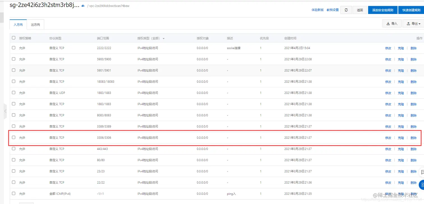Click 修改 for the 3306/3306 rule
424x204 pixels.
pyautogui.click(x=388, y=138)
